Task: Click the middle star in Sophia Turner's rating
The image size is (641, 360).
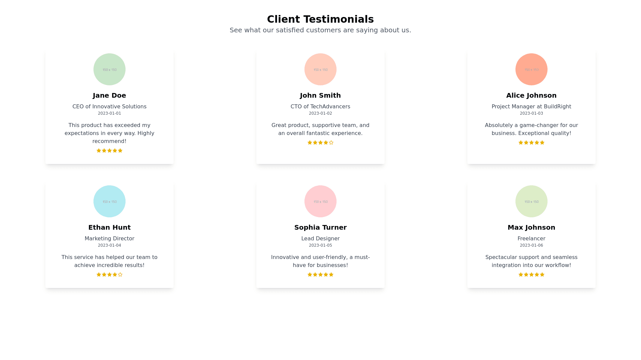Action: [x=320, y=275]
